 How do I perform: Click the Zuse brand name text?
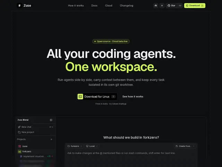coord(27,6)
